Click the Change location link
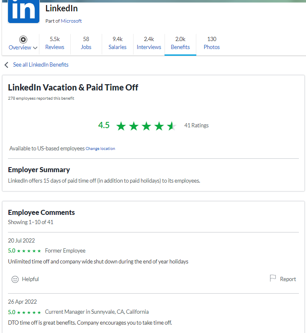The height and width of the screenshot is (333, 306). (100, 149)
